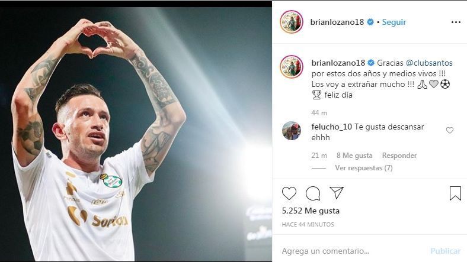This screenshot has height=262, width=467.
Task: Like the felucho_10 comment with the small heart
Action: click(x=450, y=130)
